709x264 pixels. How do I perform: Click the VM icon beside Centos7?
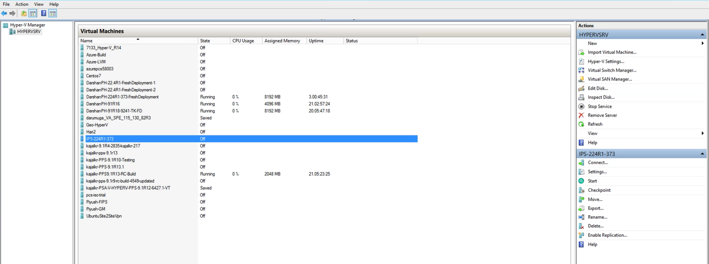pos(82,76)
